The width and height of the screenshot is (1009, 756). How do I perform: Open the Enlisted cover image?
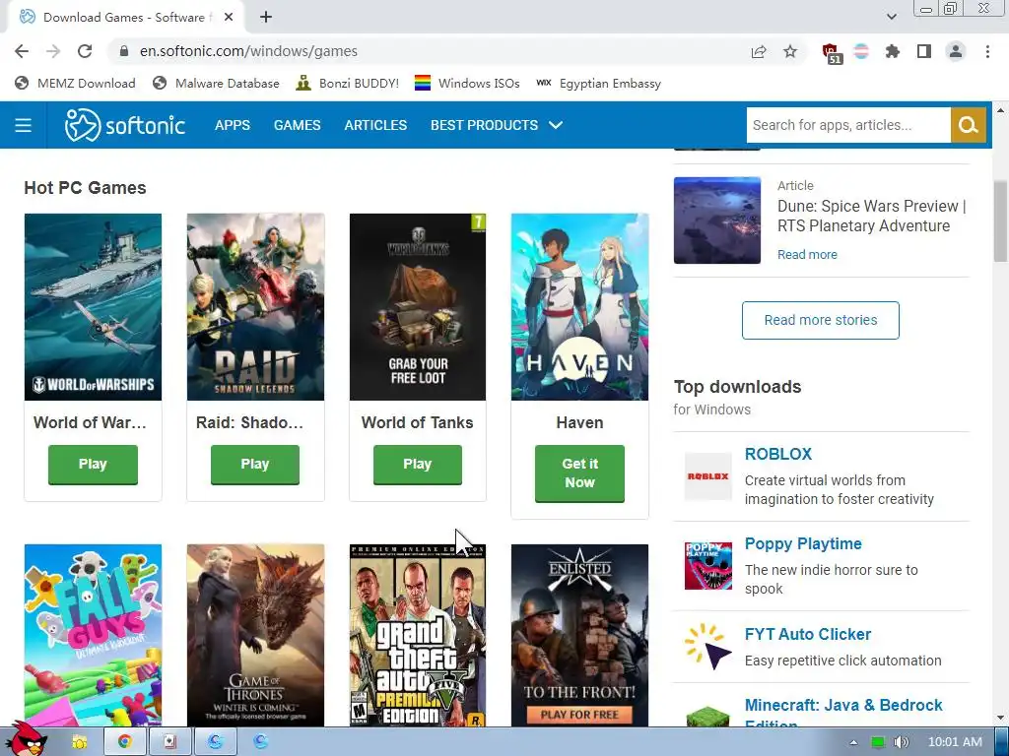tap(579, 635)
